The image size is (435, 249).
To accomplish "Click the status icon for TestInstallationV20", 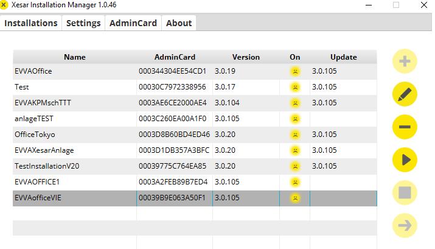I will pos(295,166).
